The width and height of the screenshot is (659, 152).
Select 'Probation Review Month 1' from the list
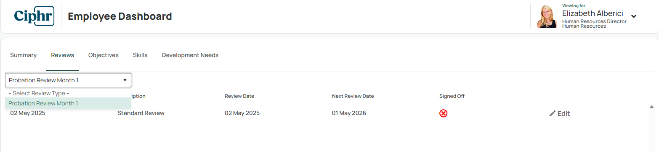[68, 103]
